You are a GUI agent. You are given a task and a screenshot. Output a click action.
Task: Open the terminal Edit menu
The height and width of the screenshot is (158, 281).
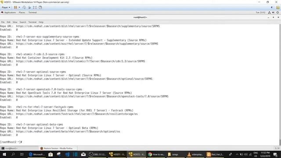(9, 22)
